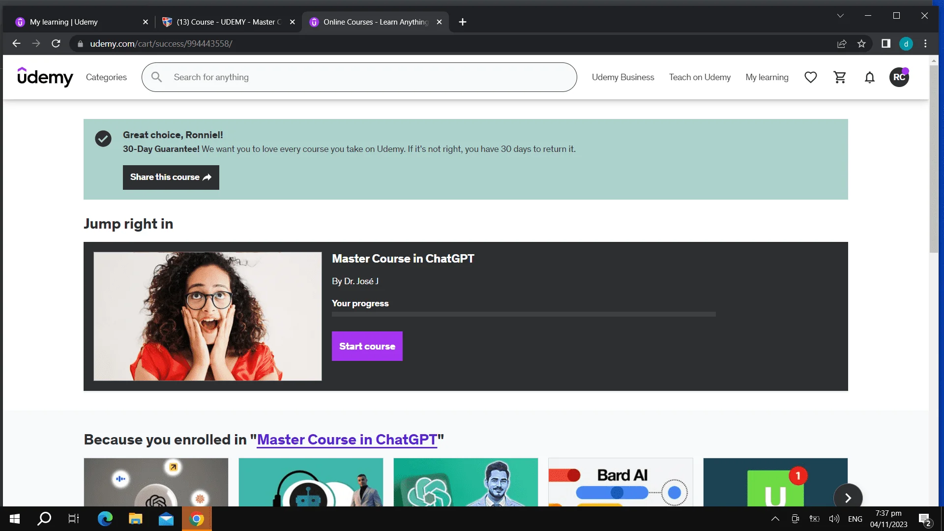944x531 pixels.
Task: Open the wishlist heart icon
Action: point(811,77)
